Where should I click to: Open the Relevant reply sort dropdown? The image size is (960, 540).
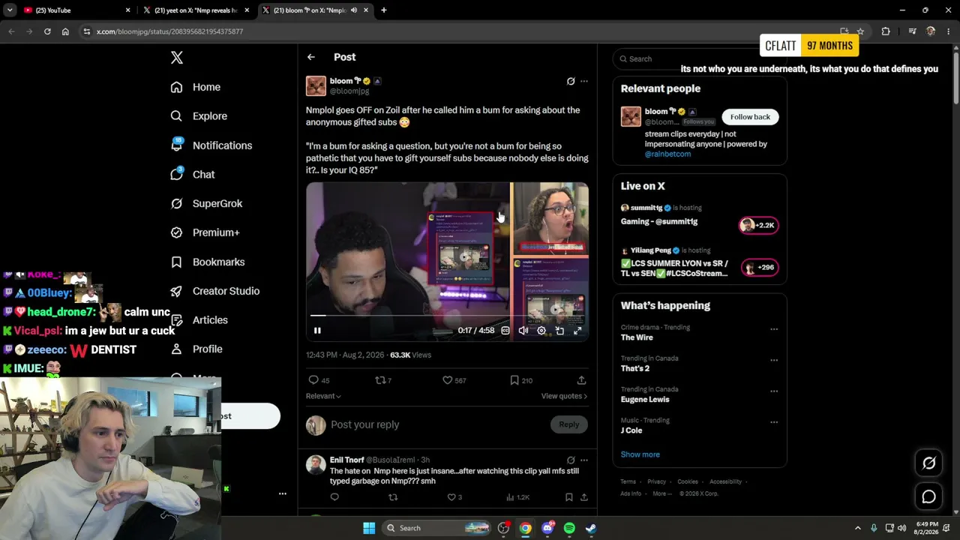[323, 396]
